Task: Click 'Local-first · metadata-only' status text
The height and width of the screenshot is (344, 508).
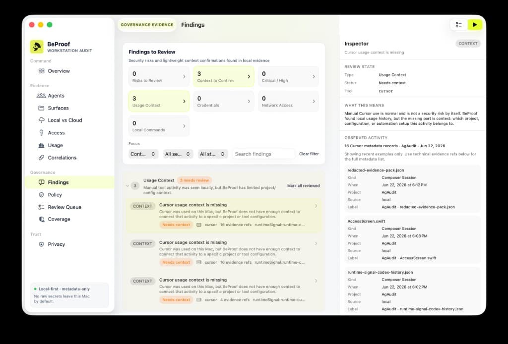Action: (64, 289)
